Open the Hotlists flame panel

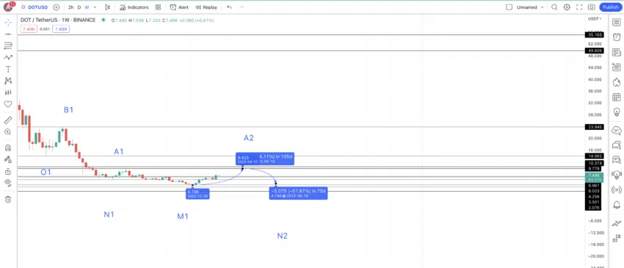(x=617, y=82)
